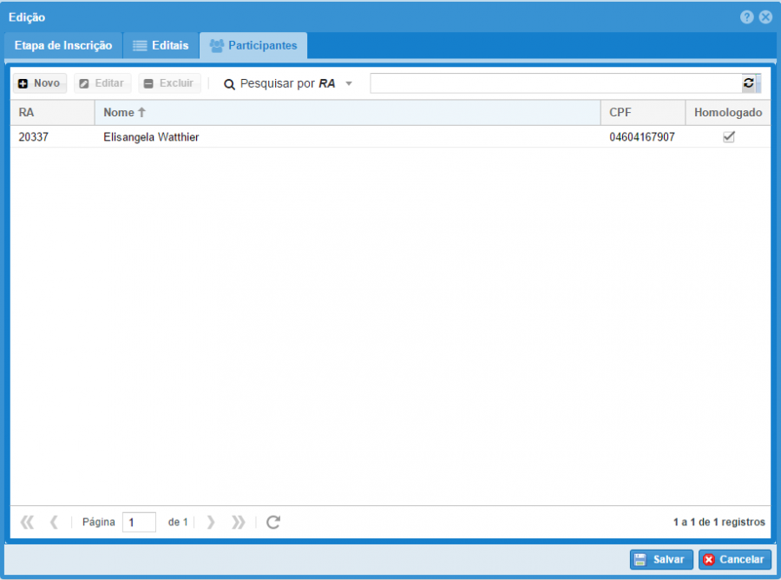The width and height of the screenshot is (781, 580).
Task: Click the page number input box
Action: pos(139,522)
